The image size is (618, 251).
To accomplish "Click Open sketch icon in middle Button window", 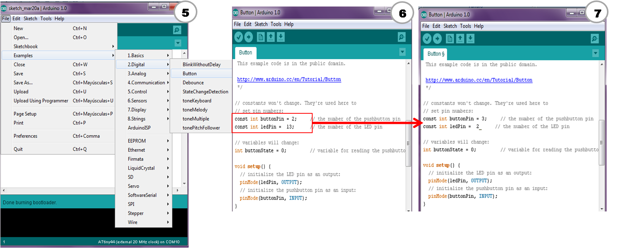I will pyautogui.click(x=271, y=37).
